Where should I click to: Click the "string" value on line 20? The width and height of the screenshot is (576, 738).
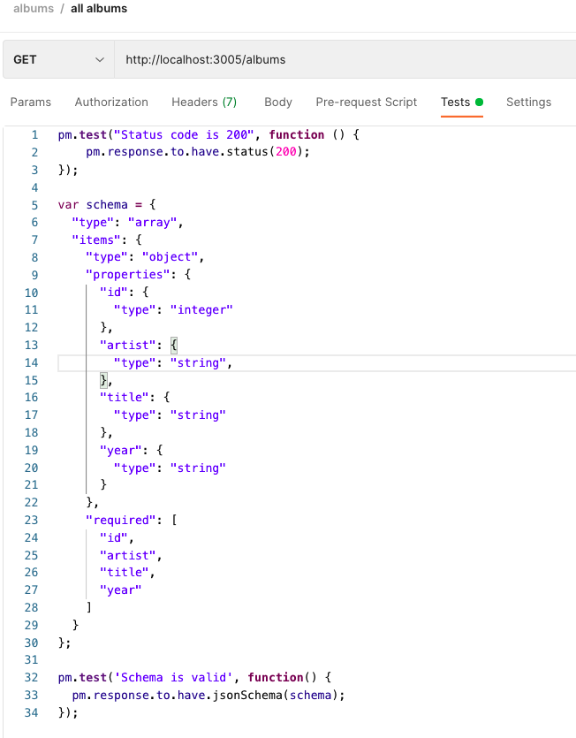coord(198,468)
